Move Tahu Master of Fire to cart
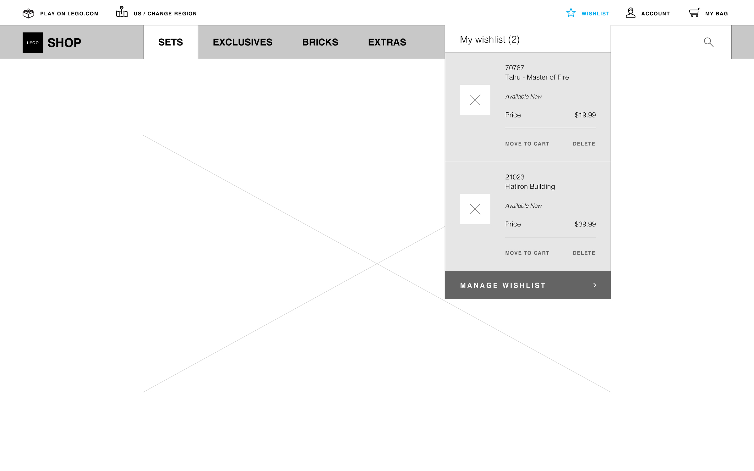 (527, 144)
